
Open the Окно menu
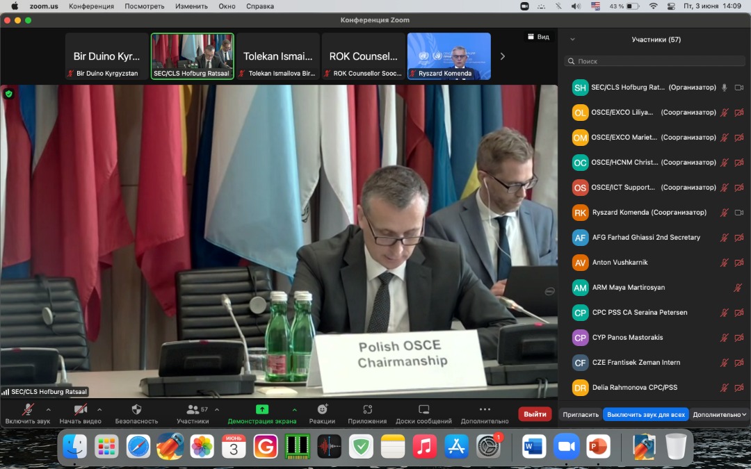pyautogui.click(x=227, y=6)
